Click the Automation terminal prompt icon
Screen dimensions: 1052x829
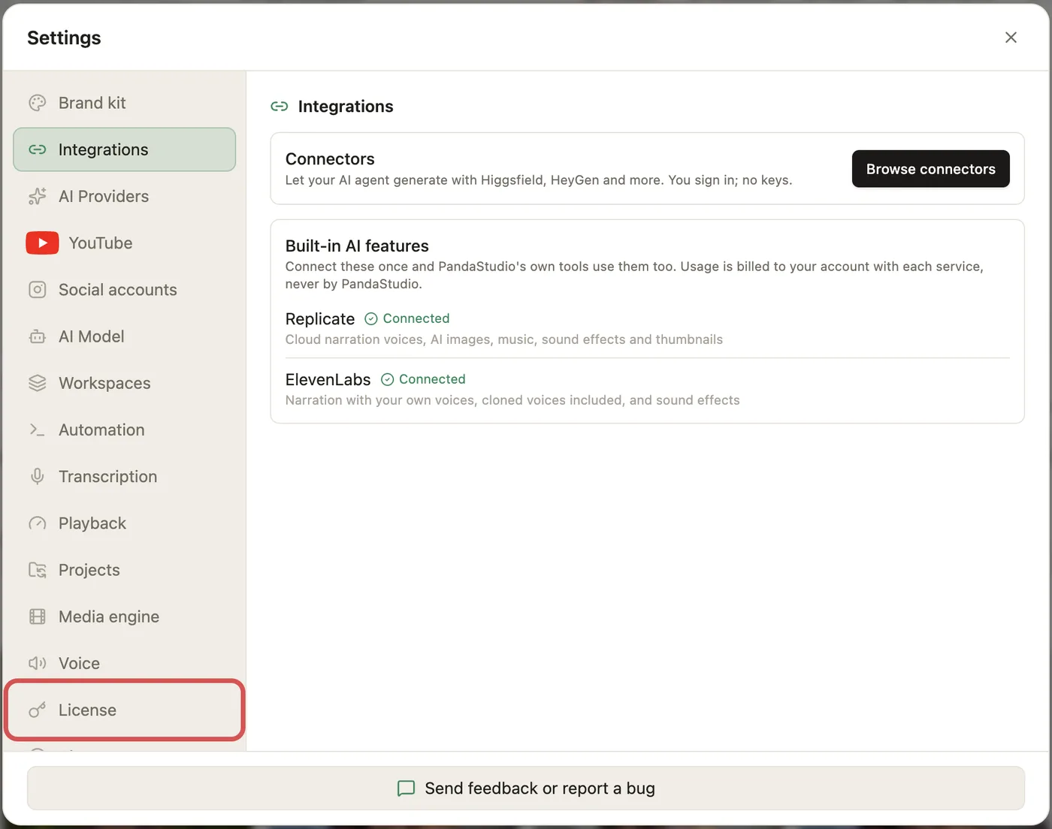point(38,430)
